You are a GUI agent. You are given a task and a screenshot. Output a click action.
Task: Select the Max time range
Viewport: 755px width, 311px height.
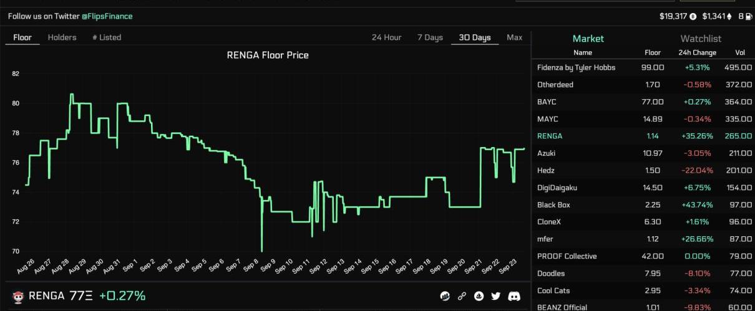tap(514, 37)
